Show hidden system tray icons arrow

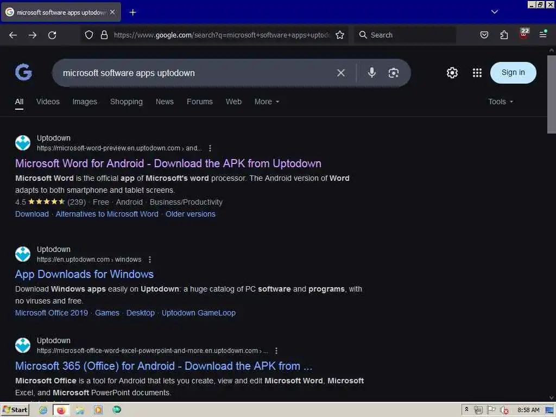click(466, 409)
